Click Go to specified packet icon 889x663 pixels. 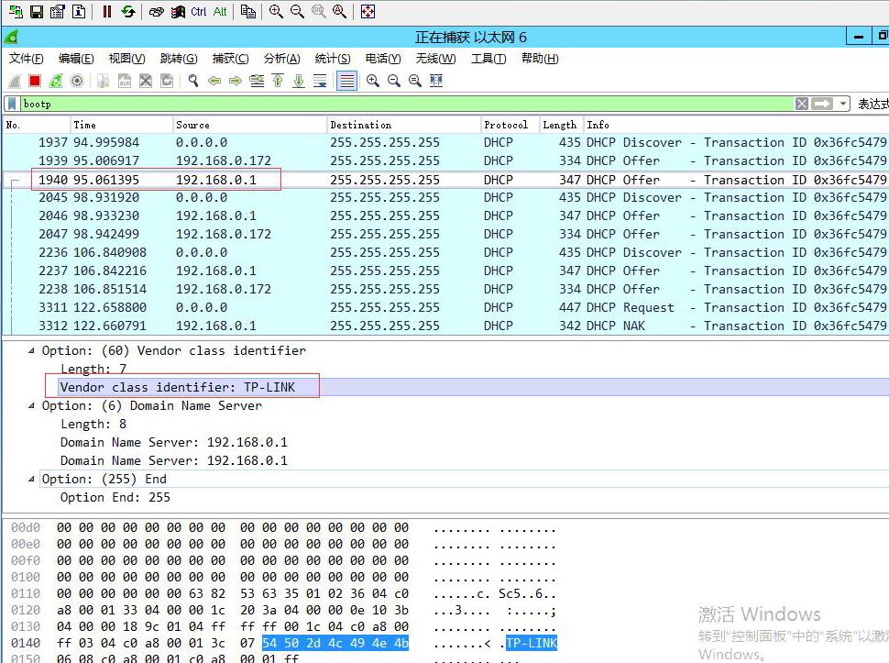[257, 81]
